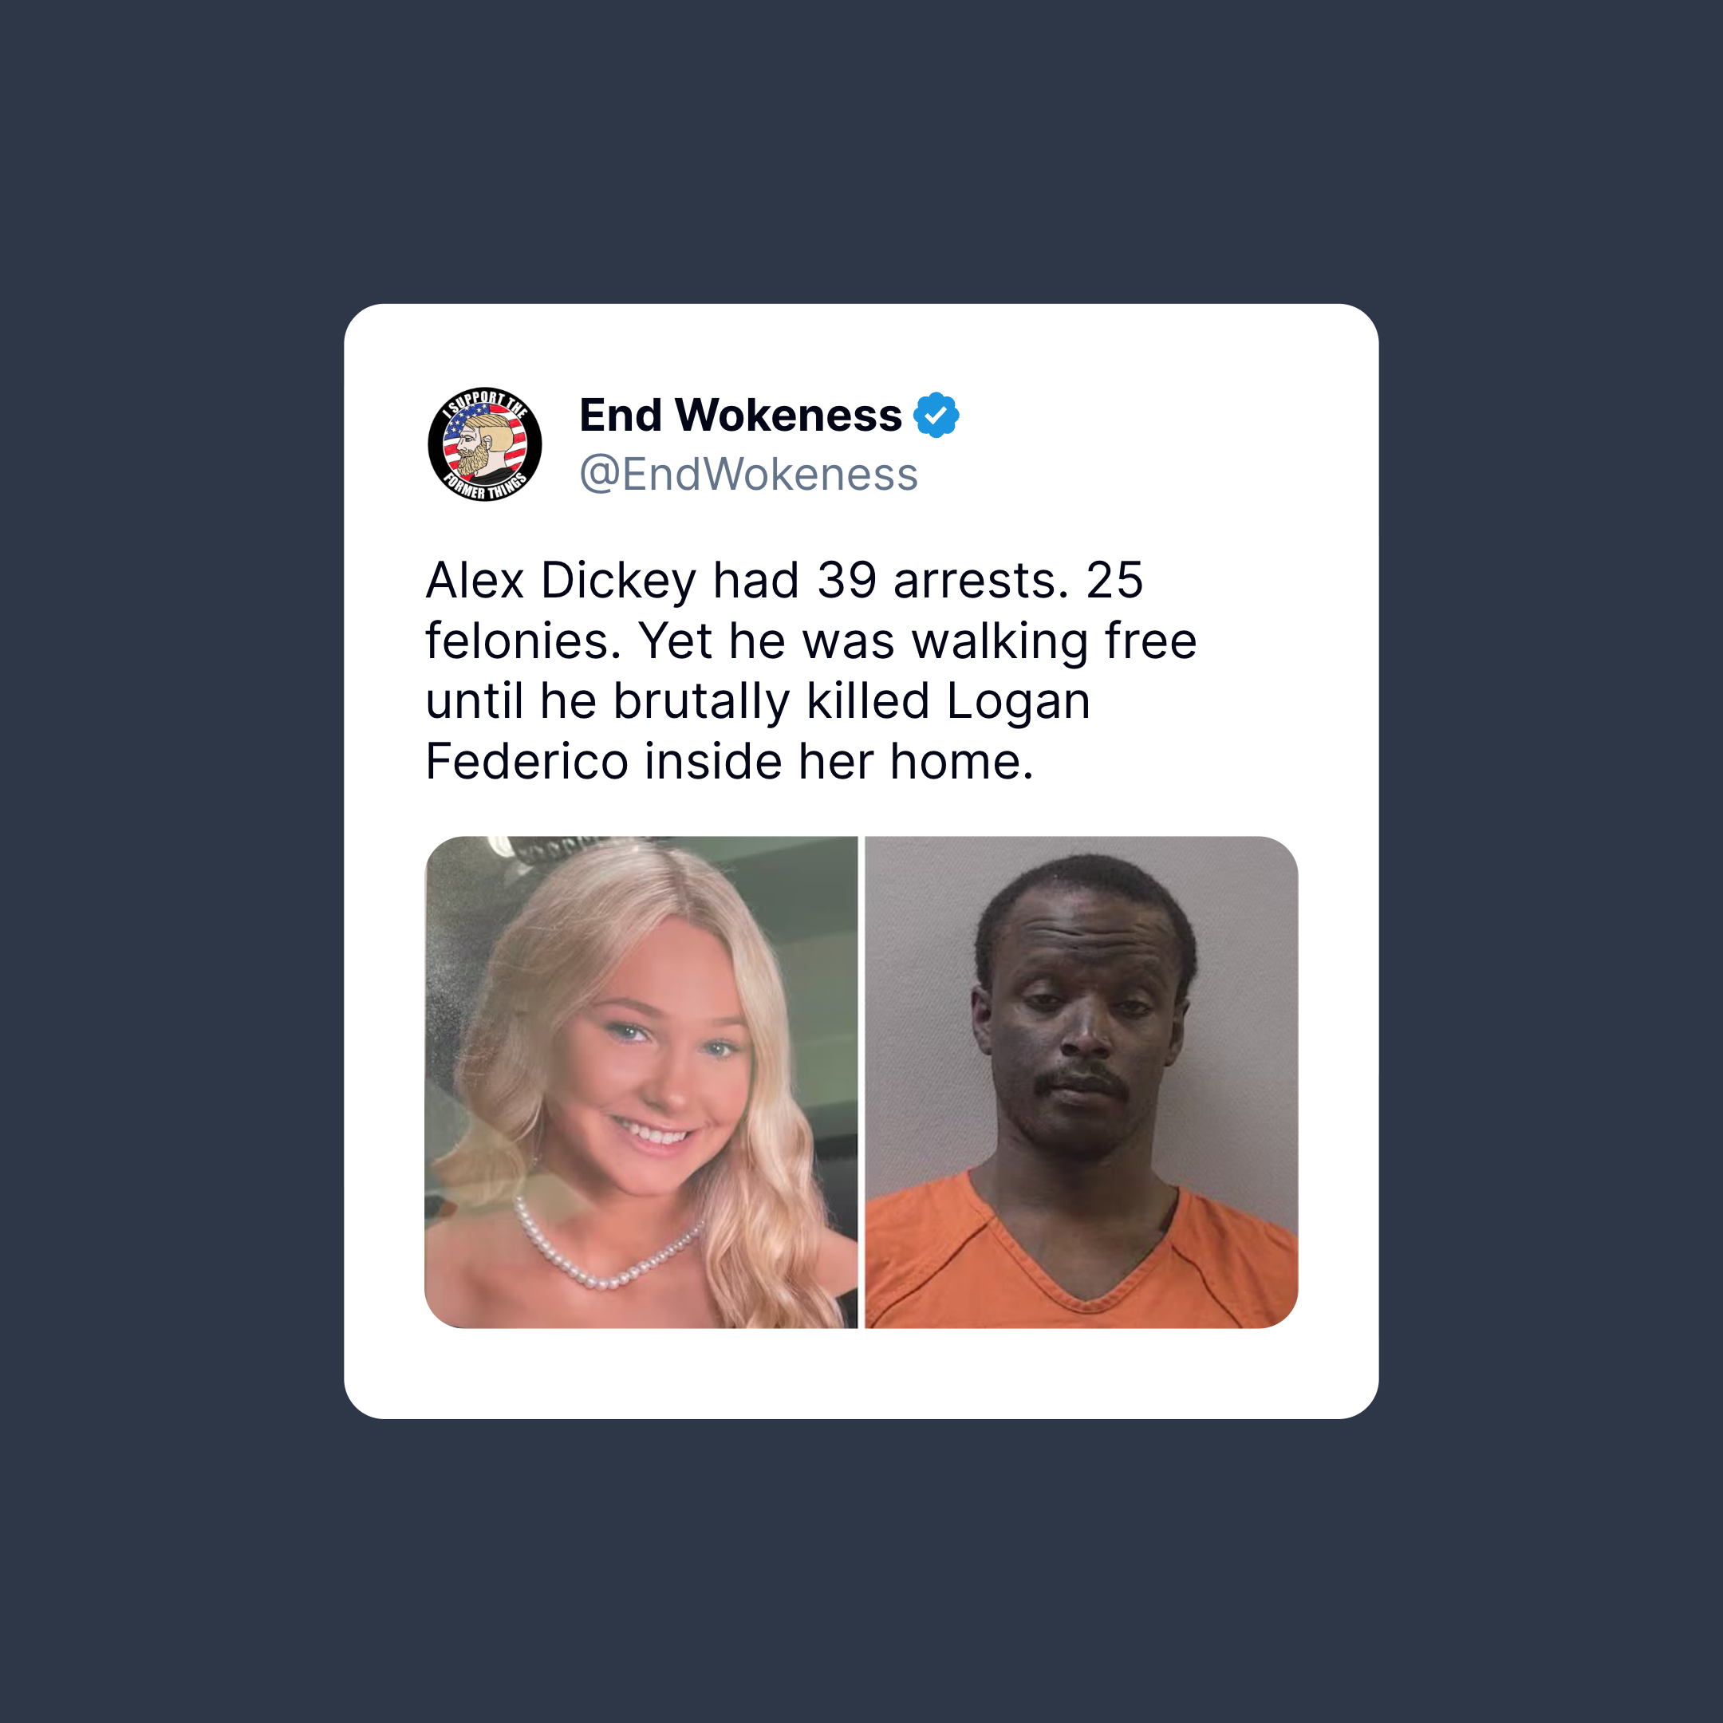Viewport: 1723px width, 1723px height.
Task: Open the End Wokeness display name
Action: (x=740, y=416)
